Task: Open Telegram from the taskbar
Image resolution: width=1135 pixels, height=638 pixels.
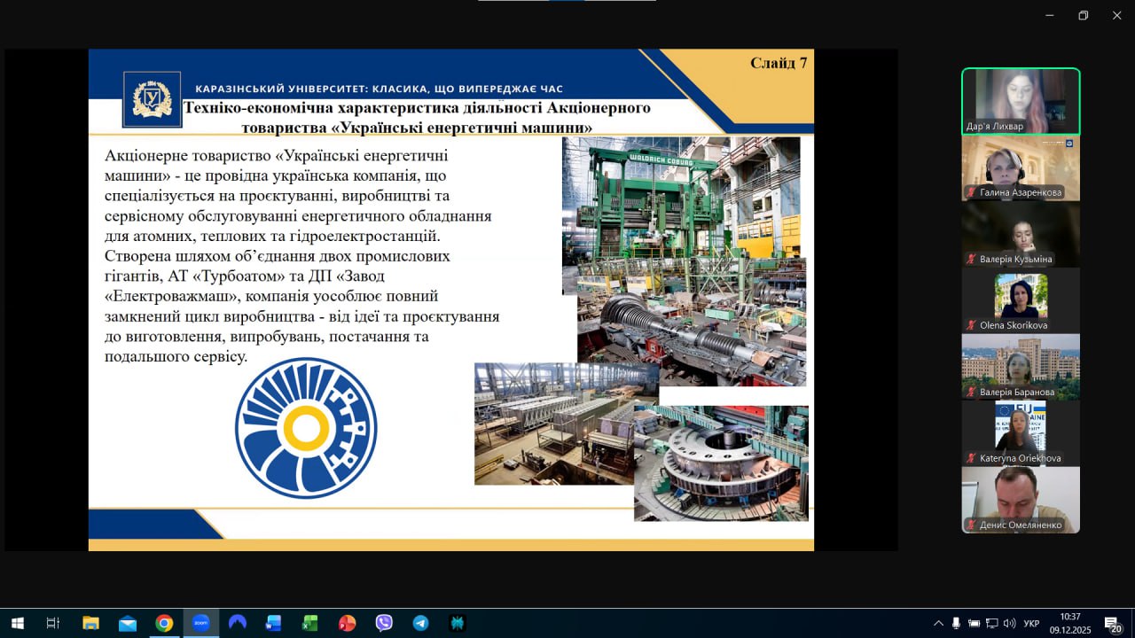Action: pos(420,623)
